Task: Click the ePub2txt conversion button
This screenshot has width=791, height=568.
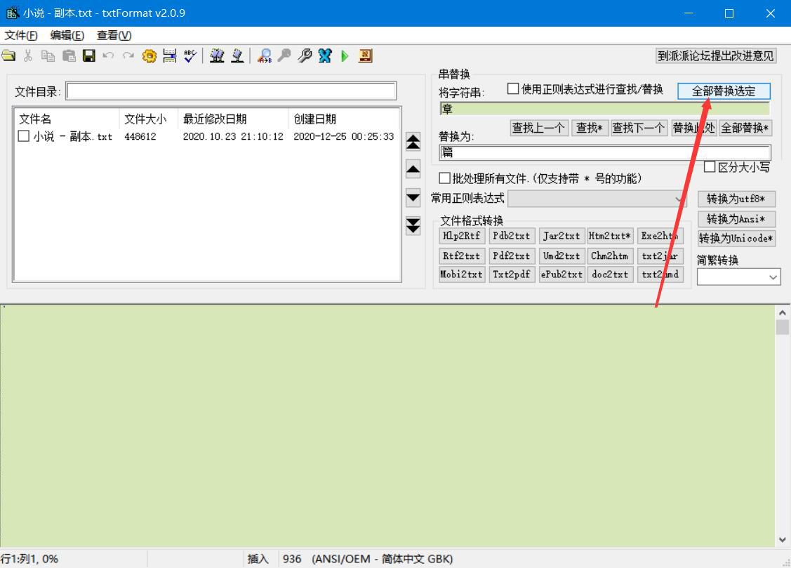Action: point(561,275)
